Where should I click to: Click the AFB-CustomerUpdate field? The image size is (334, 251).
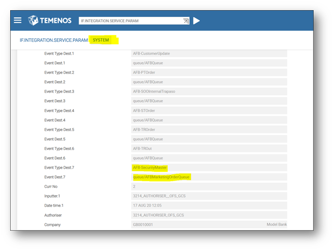pos(209,53)
